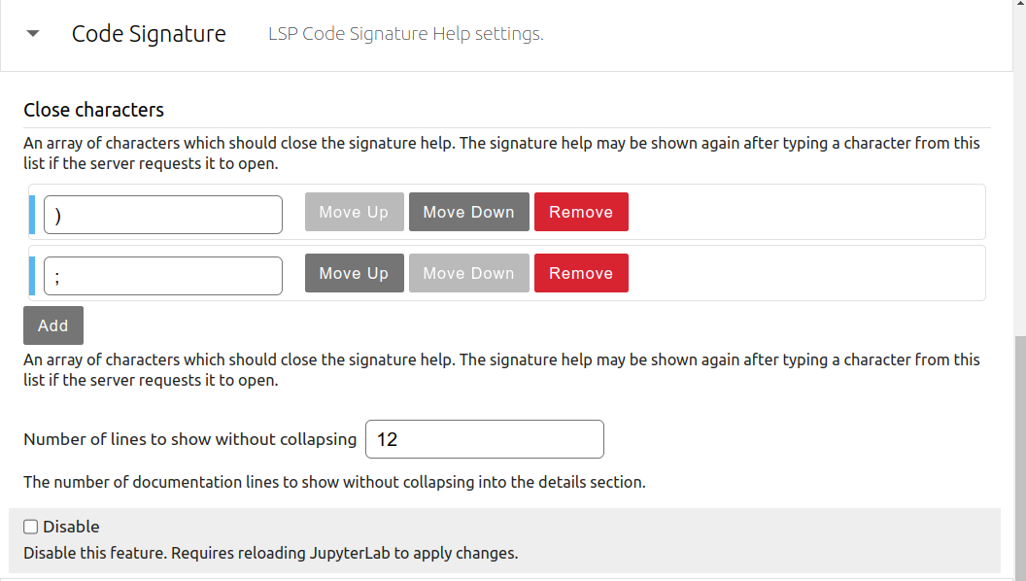This screenshot has width=1026, height=581.
Task: Remove the ")" close character entry
Action: click(x=581, y=211)
